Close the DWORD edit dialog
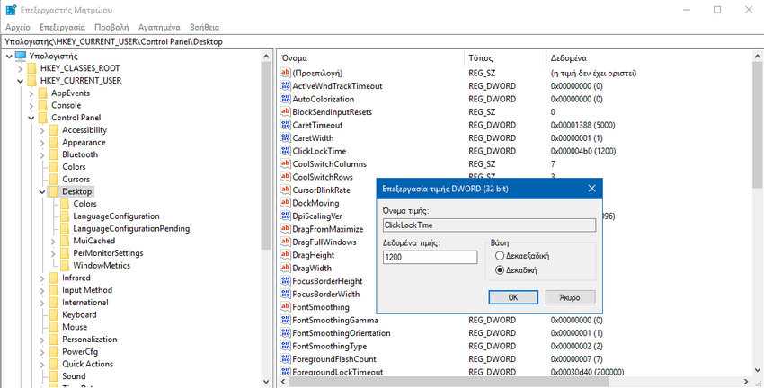This screenshot has height=388, width=764. (x=591, y=189)
